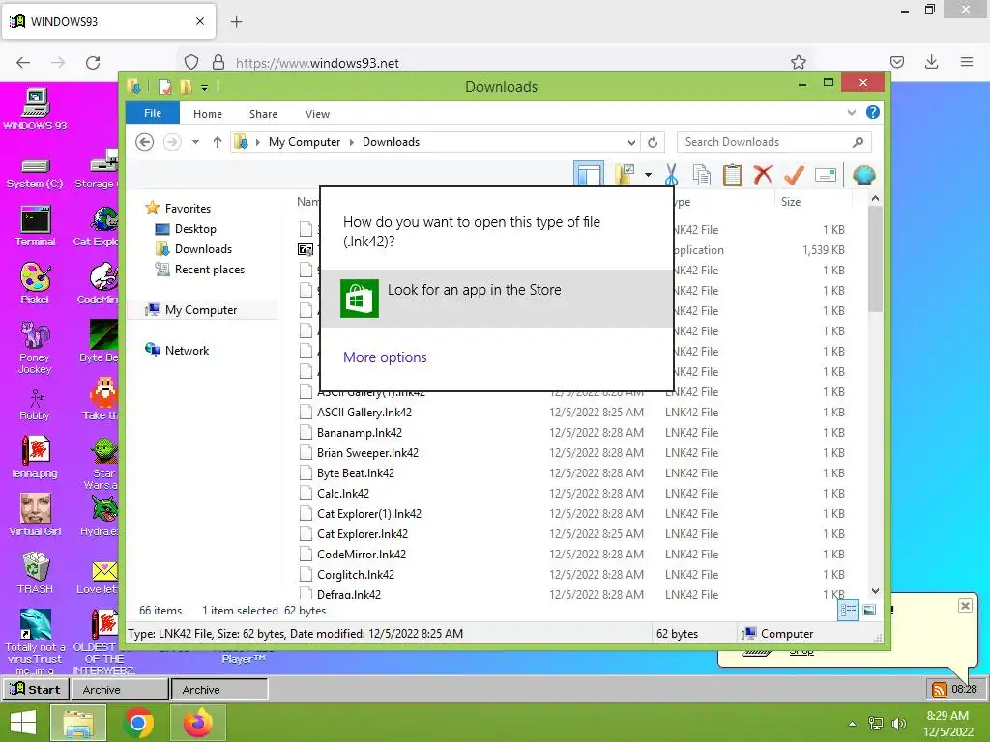
Task: Open the Windows Start logo on the taskbar
Action: pyautogui.click(x=23, y=723)
